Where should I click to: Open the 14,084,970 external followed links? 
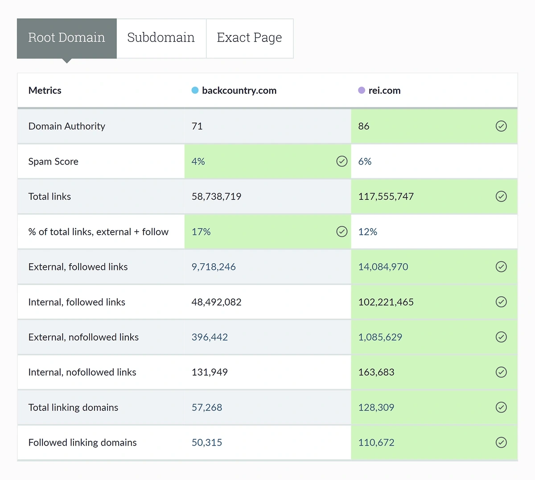[x=383, y=267]
